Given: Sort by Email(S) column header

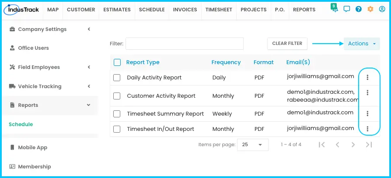Looking at the screenshot, I should pos(298,62).
